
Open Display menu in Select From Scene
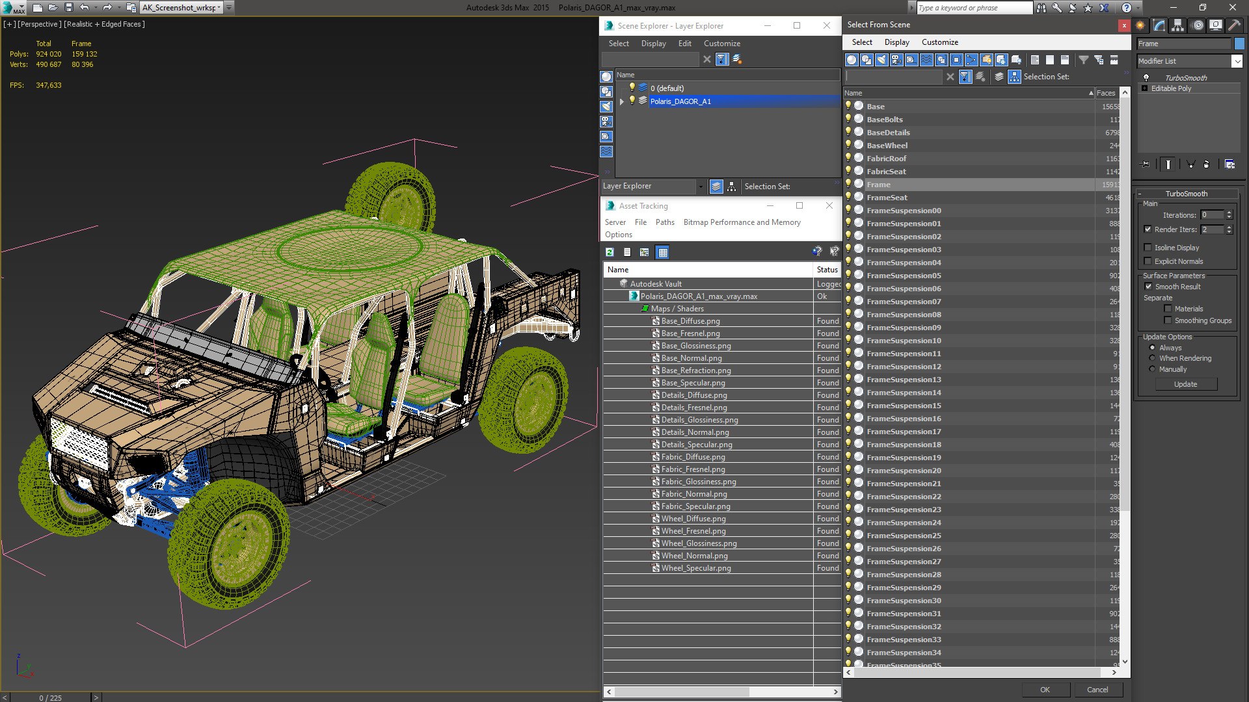[897, 42]
